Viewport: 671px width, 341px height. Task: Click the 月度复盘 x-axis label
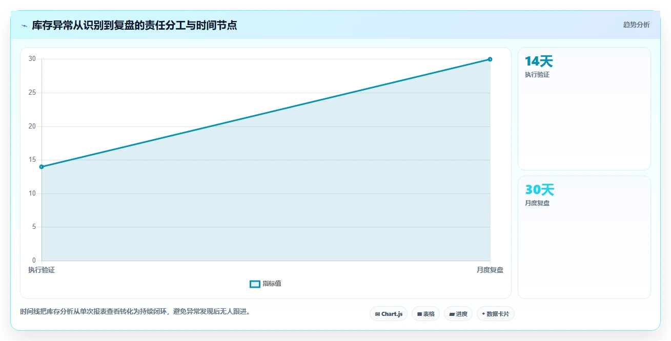[x=490, y=270]
